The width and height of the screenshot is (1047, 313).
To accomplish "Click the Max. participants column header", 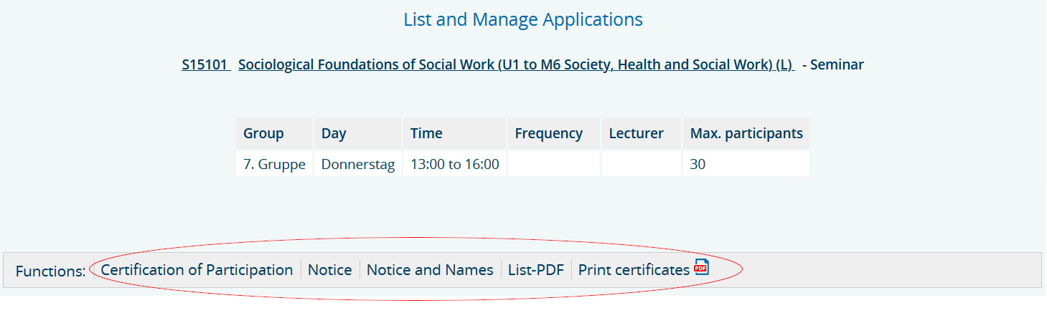I will coord(746,133).
